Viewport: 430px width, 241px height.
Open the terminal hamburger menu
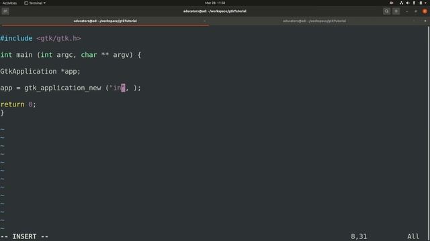point(396,11)
